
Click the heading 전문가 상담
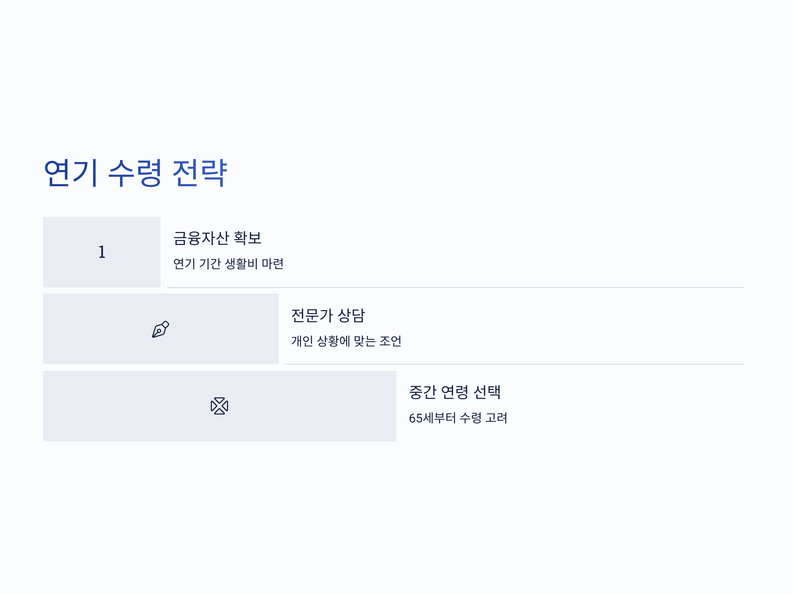click(x=328, y=316)
